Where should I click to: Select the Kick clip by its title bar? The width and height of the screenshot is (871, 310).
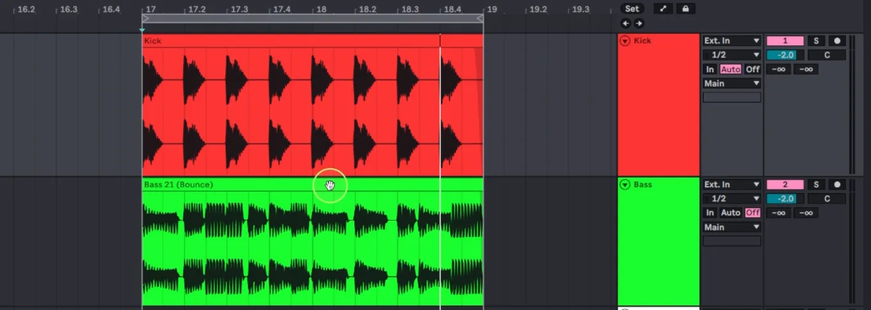313,41
